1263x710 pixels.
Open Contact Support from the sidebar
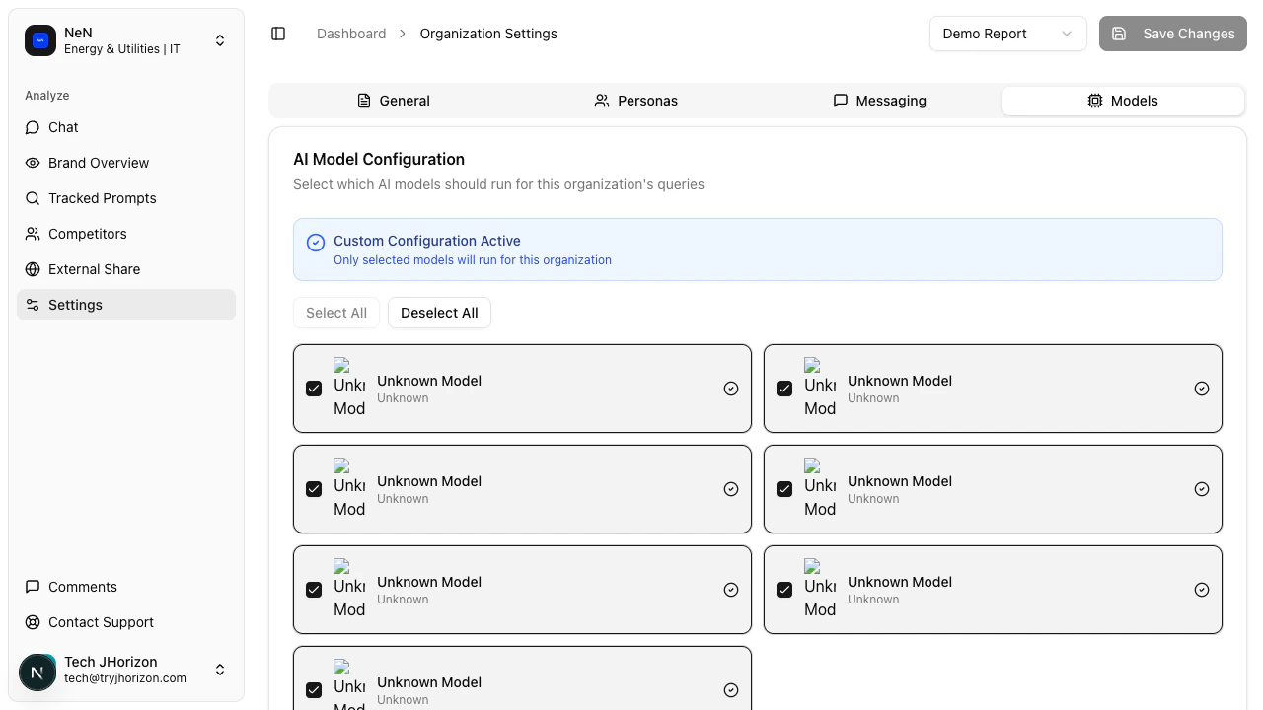(100, 622)
